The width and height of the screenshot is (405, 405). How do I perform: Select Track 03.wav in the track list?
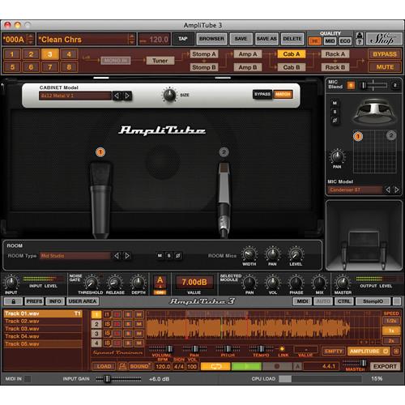click(x=43, y=329)
